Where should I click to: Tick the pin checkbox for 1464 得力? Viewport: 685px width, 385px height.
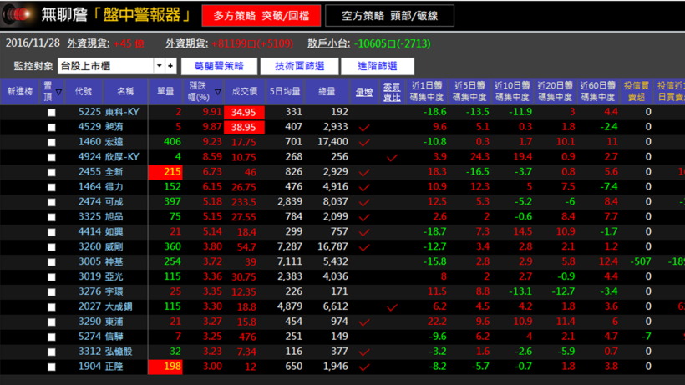(x=52, y=187)
